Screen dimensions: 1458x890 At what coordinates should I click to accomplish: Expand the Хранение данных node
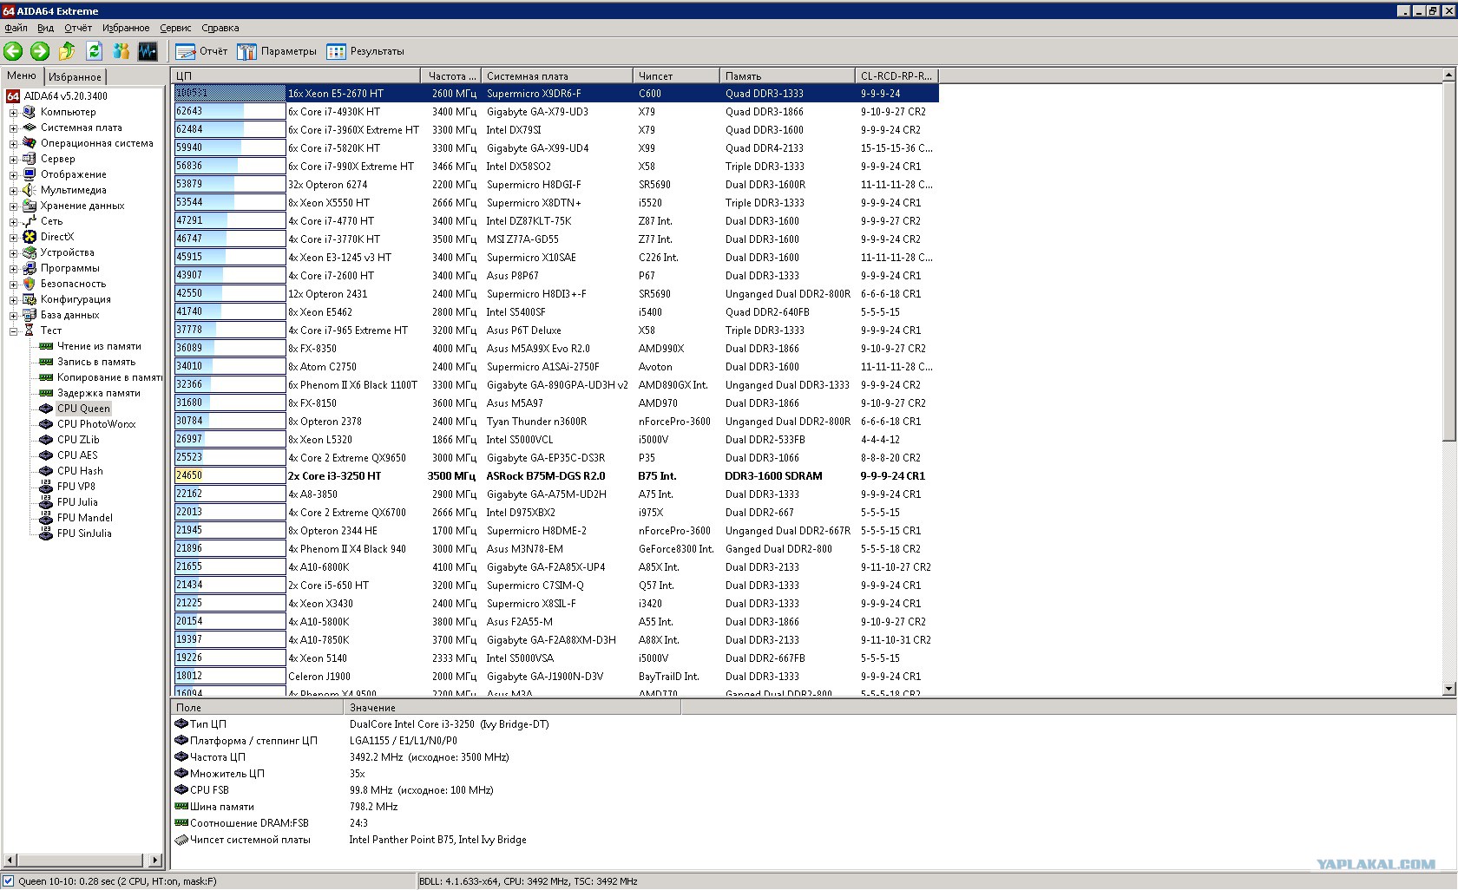13,206
